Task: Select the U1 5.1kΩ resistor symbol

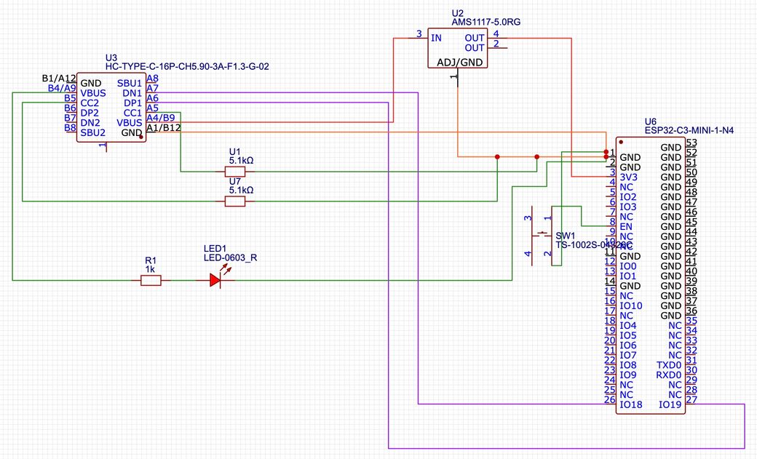Action: pos(235,172)
